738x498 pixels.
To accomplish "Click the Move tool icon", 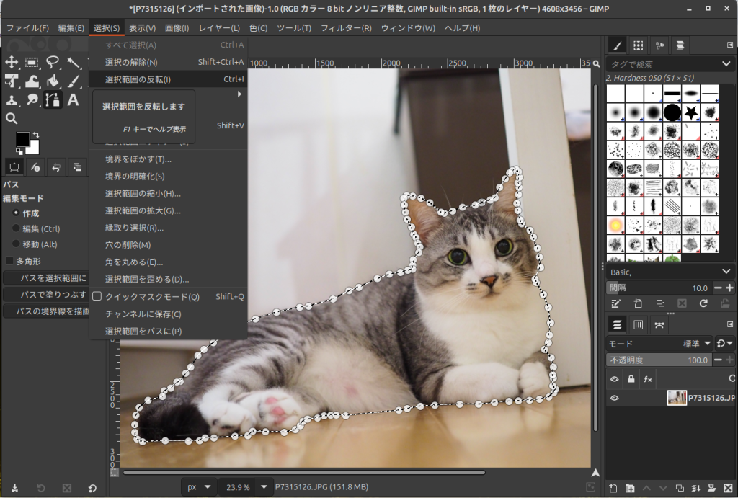I will pos(12,63).
